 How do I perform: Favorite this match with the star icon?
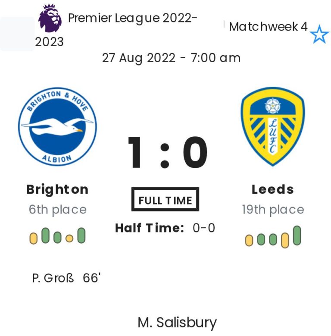click(x=319, y=35)
